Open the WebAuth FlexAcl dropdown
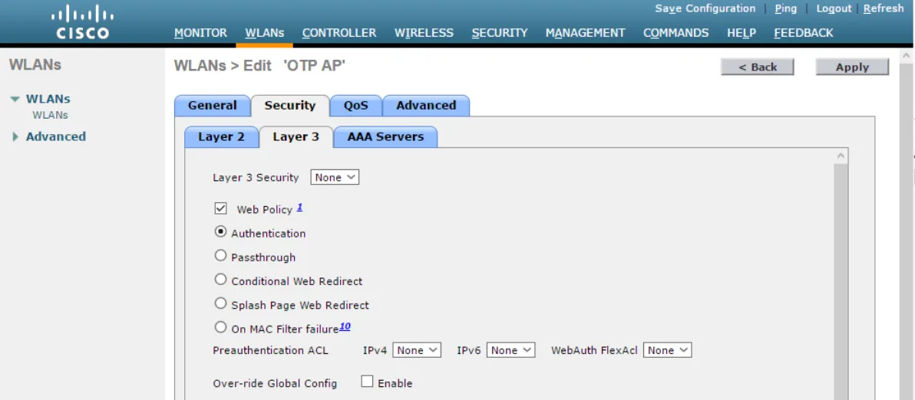 coord(668,350)
